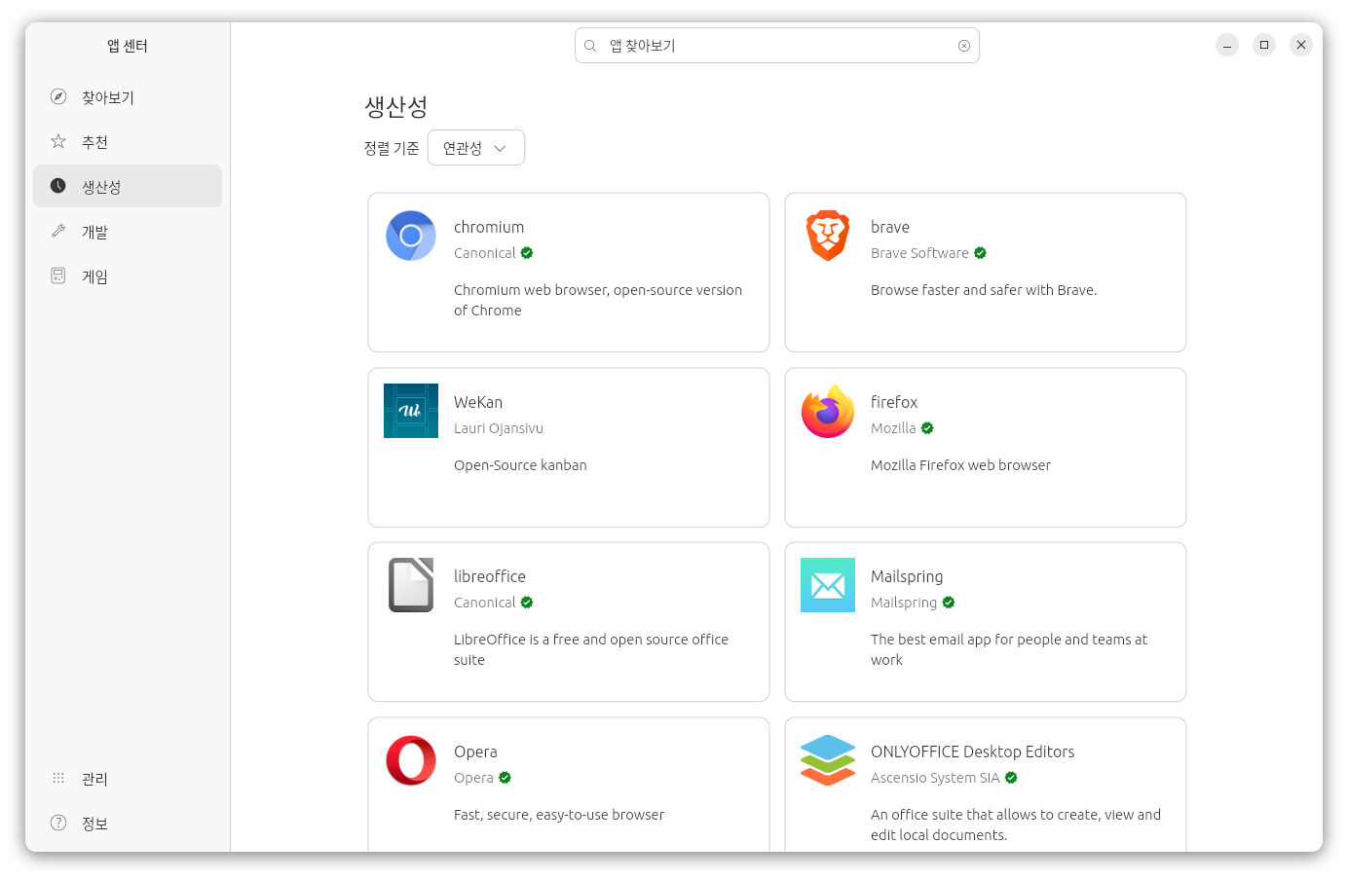The height and width of the screenshot is (880, 1348).
Task: Click the Mailspring envelope icon
Action: (828, 585)
